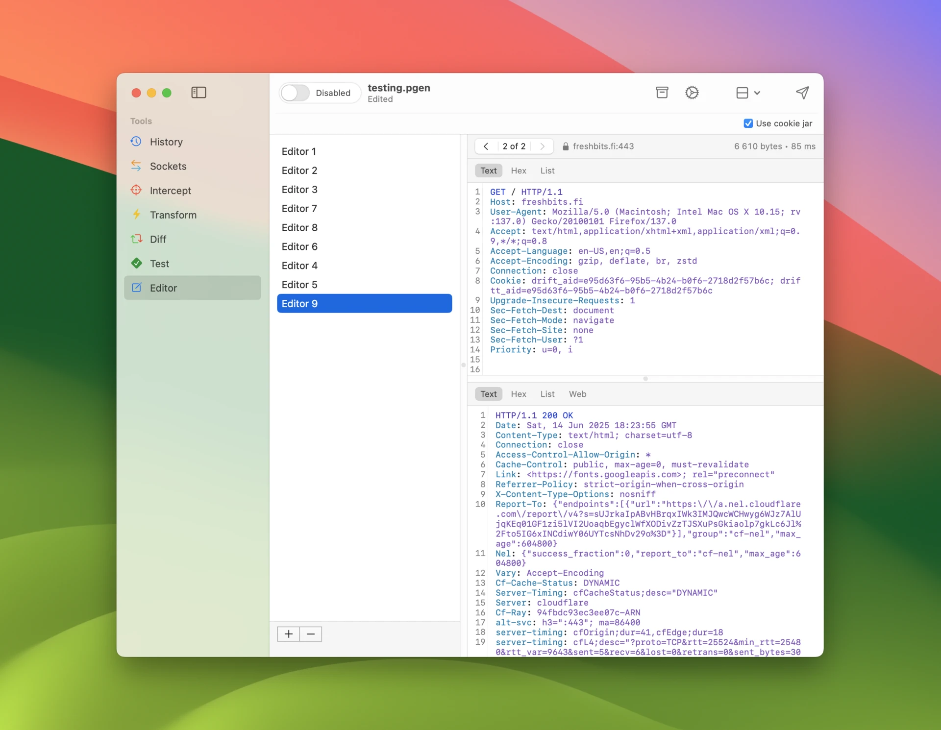
Task: Remove editor with minus button
Action: (x=311, y=634)
